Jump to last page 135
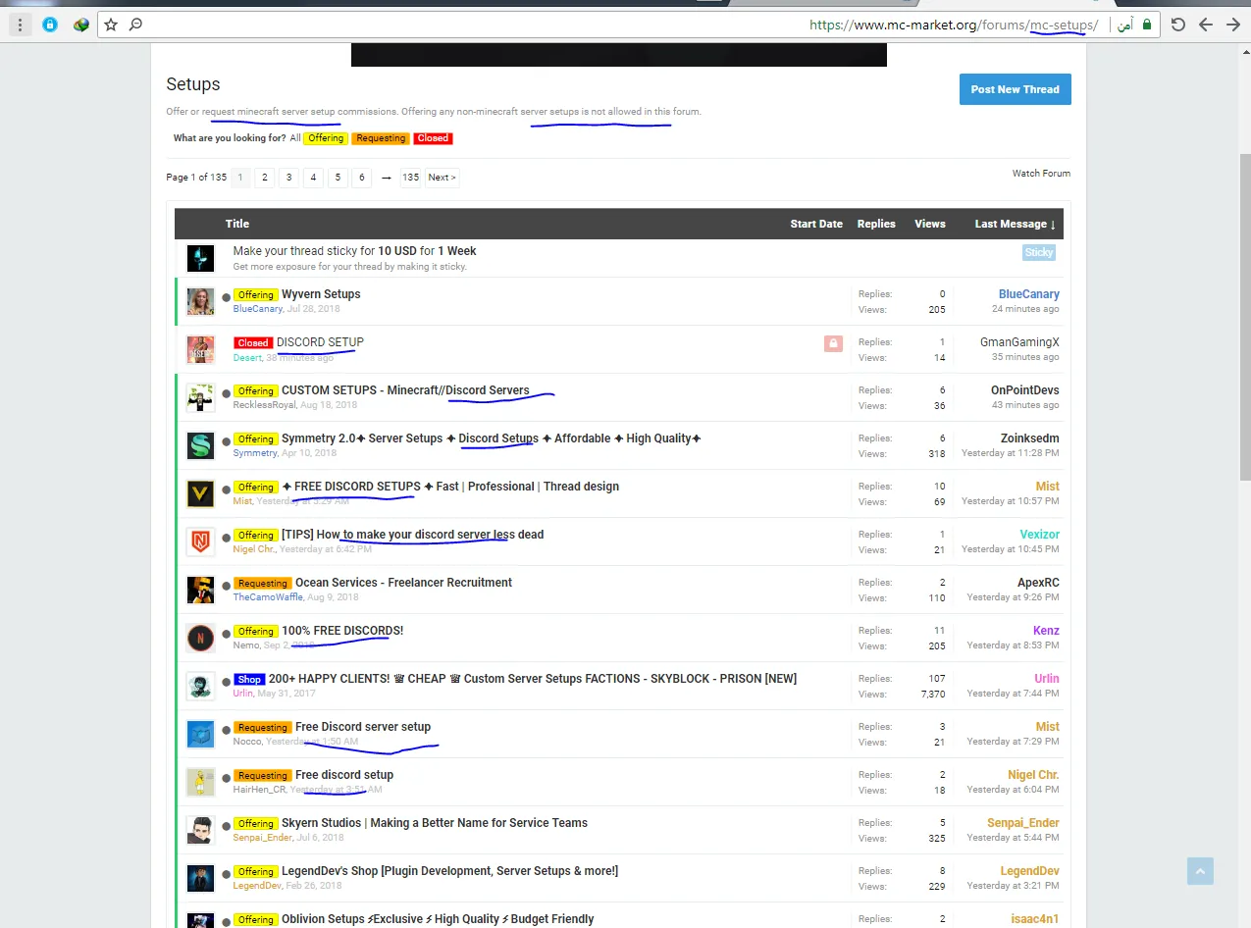The height and width of the screenshot is (928, 1251). tap(410, 178)
